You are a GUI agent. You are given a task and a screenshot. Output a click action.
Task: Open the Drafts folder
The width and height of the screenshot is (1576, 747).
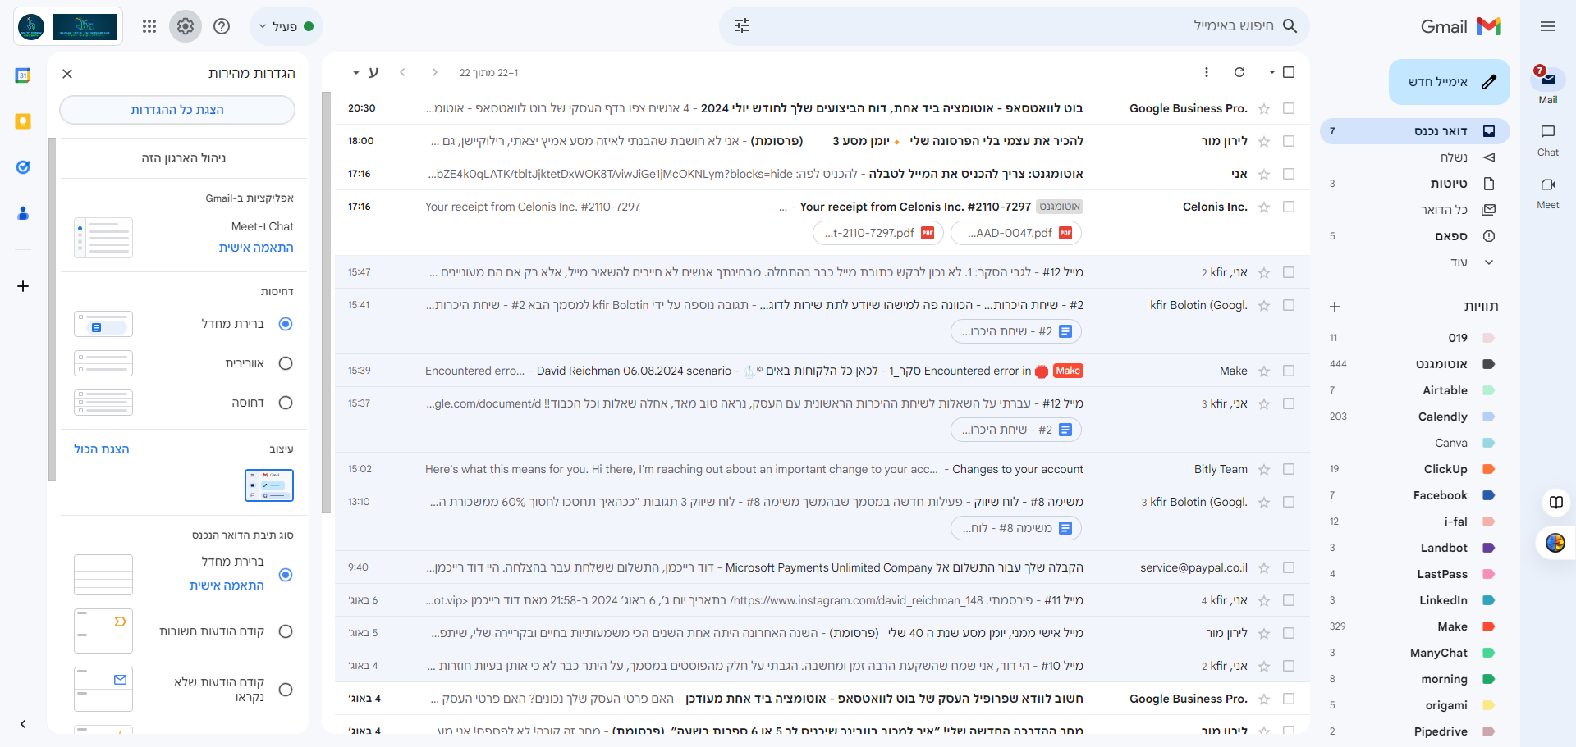[x=1415, y=184]
